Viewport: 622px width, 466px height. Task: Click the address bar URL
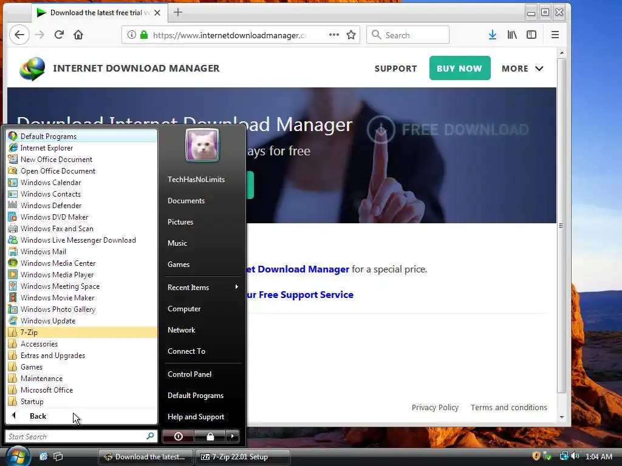pos(230,35)
